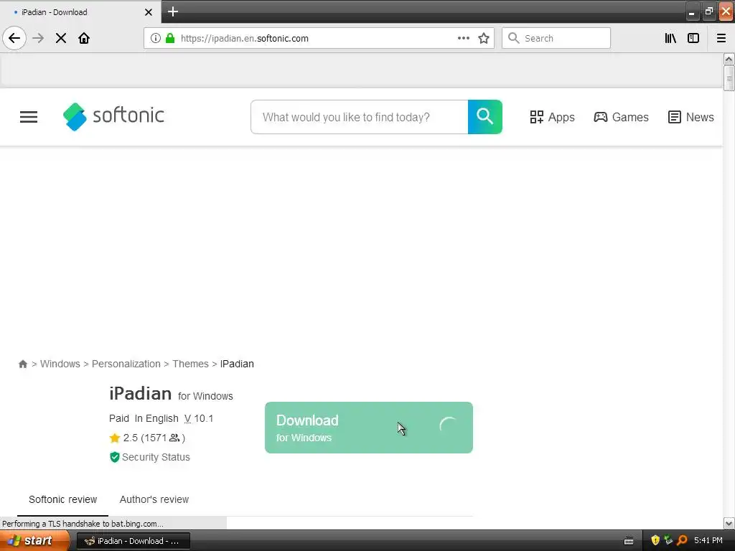Click the URL address bar text
Image resolution: width=735 pixels, height=551 pixels.
pyautogui.click(x=244, y=39)
